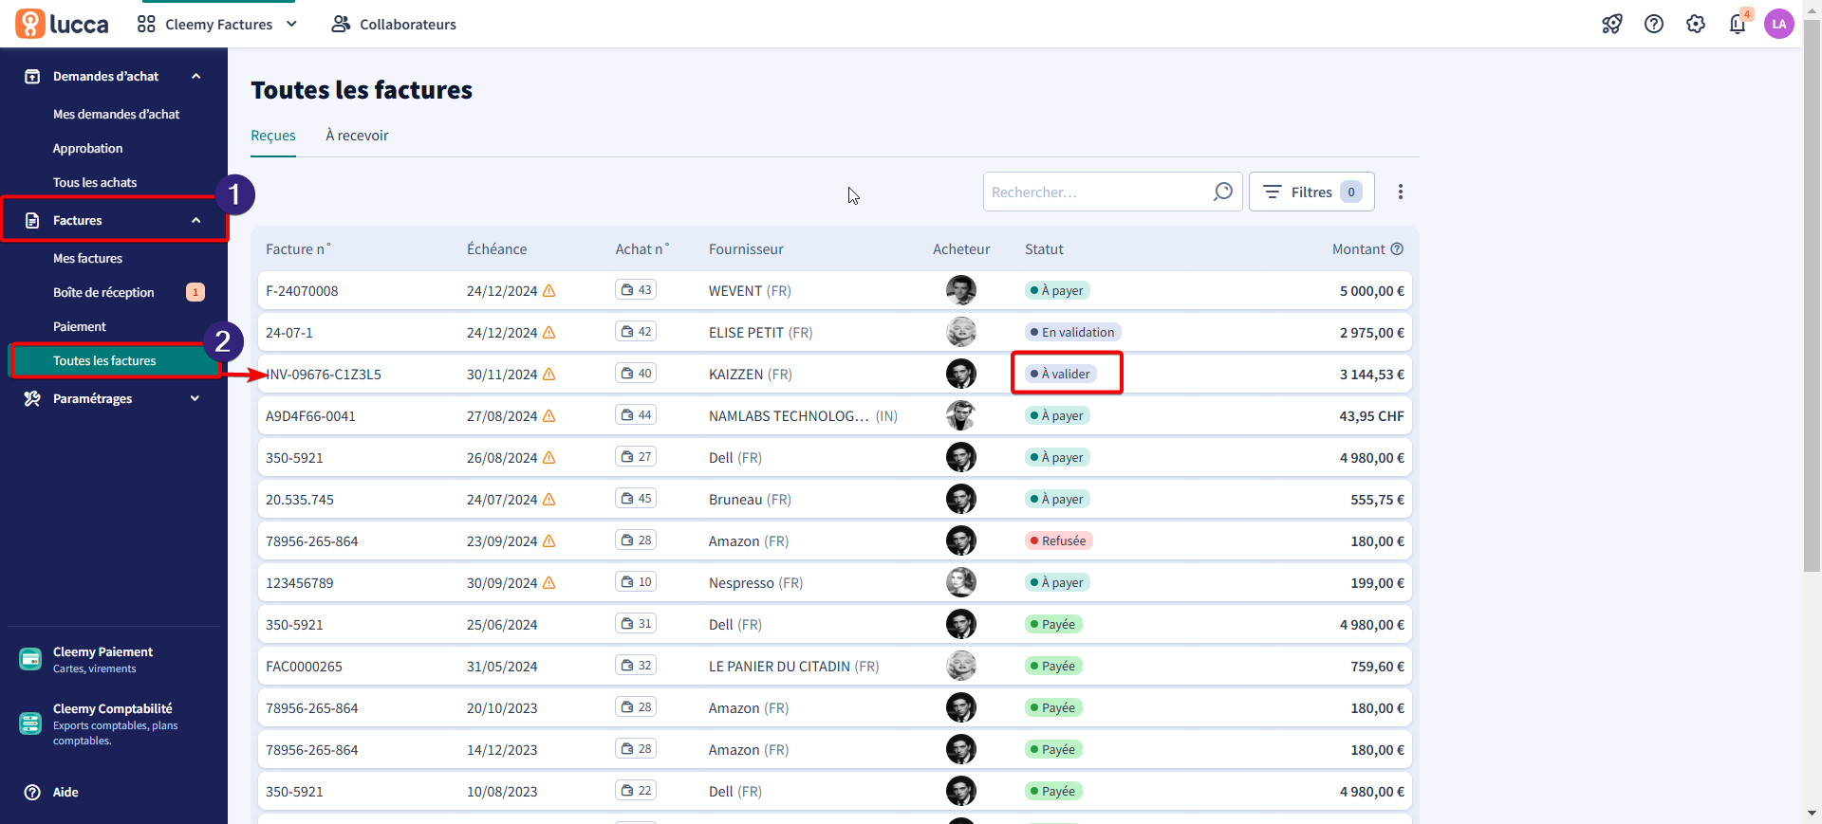Select Toutes les factures in the sidebar
The width and height of the screenshot is (1822, 824).
coord(114,360)
